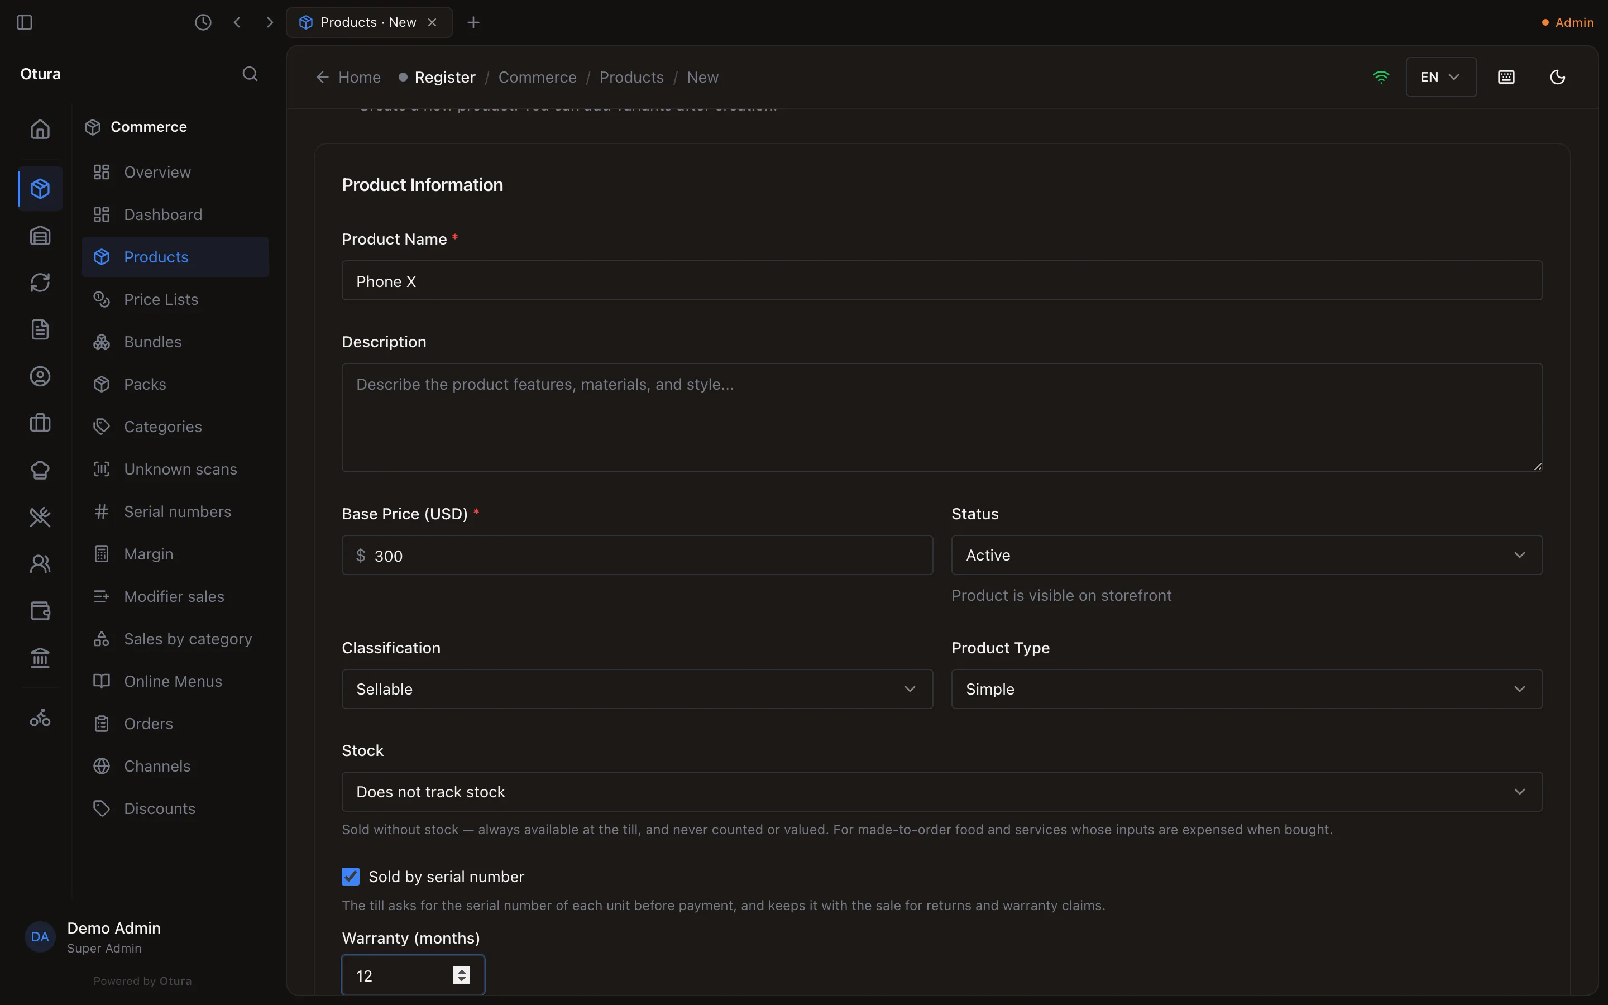Toggle dark mode moon icon

pos(1558,77)
